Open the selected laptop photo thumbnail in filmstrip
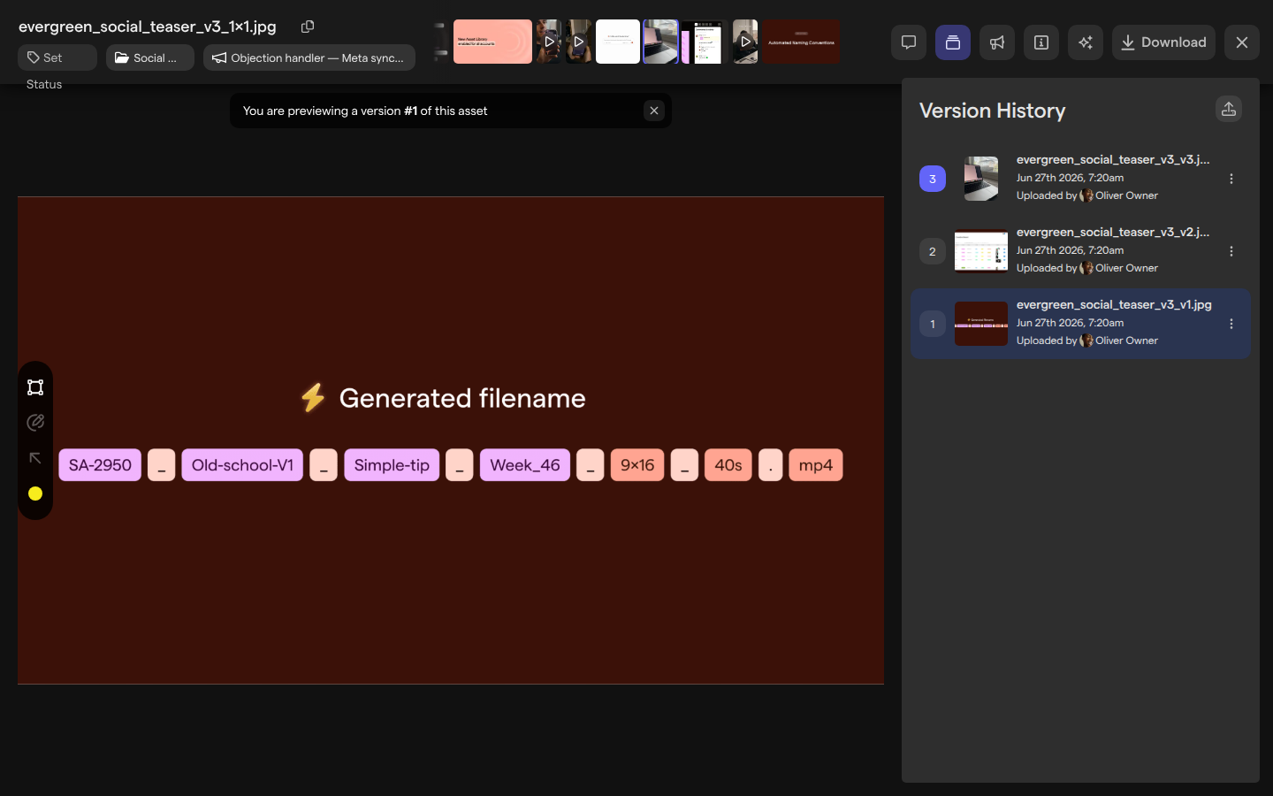The height and width of the screenshot is (796, 1273). coord(660,42)
